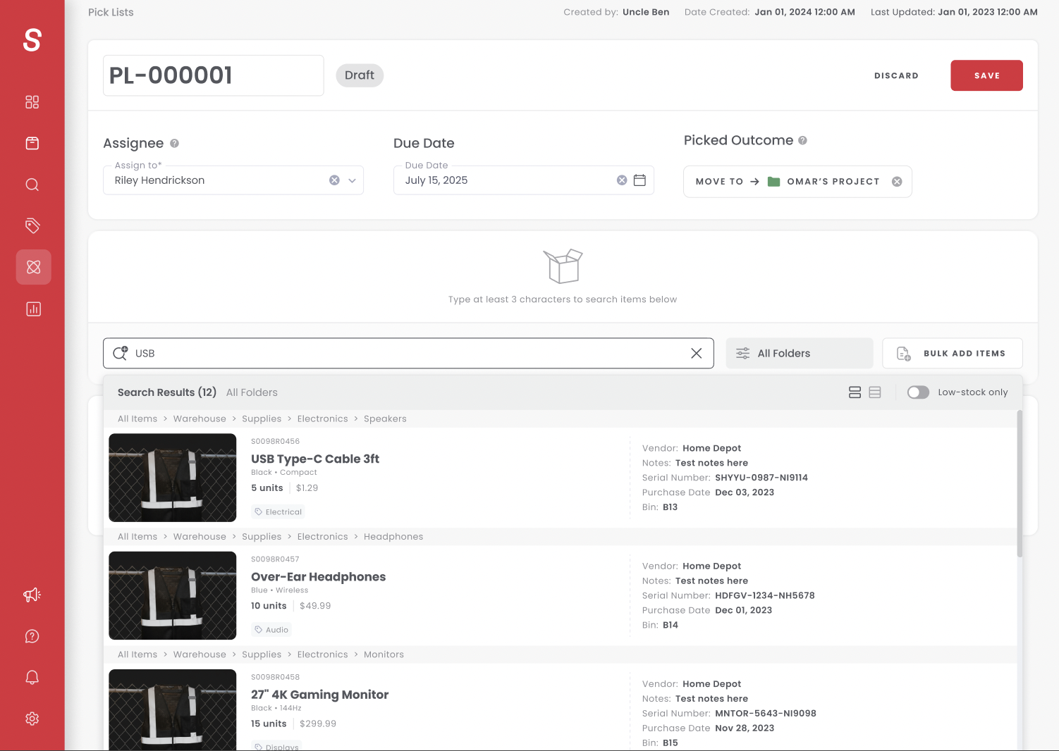Expand the Assign to dropdown

click(x=352, y=180)
